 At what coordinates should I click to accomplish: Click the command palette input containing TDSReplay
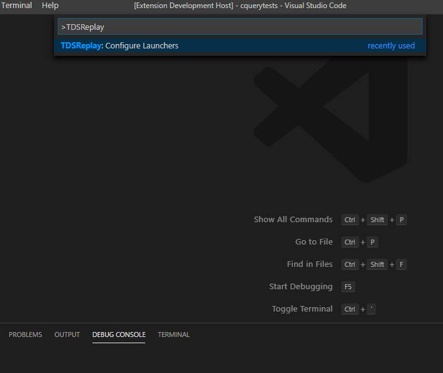pos(240,27)
